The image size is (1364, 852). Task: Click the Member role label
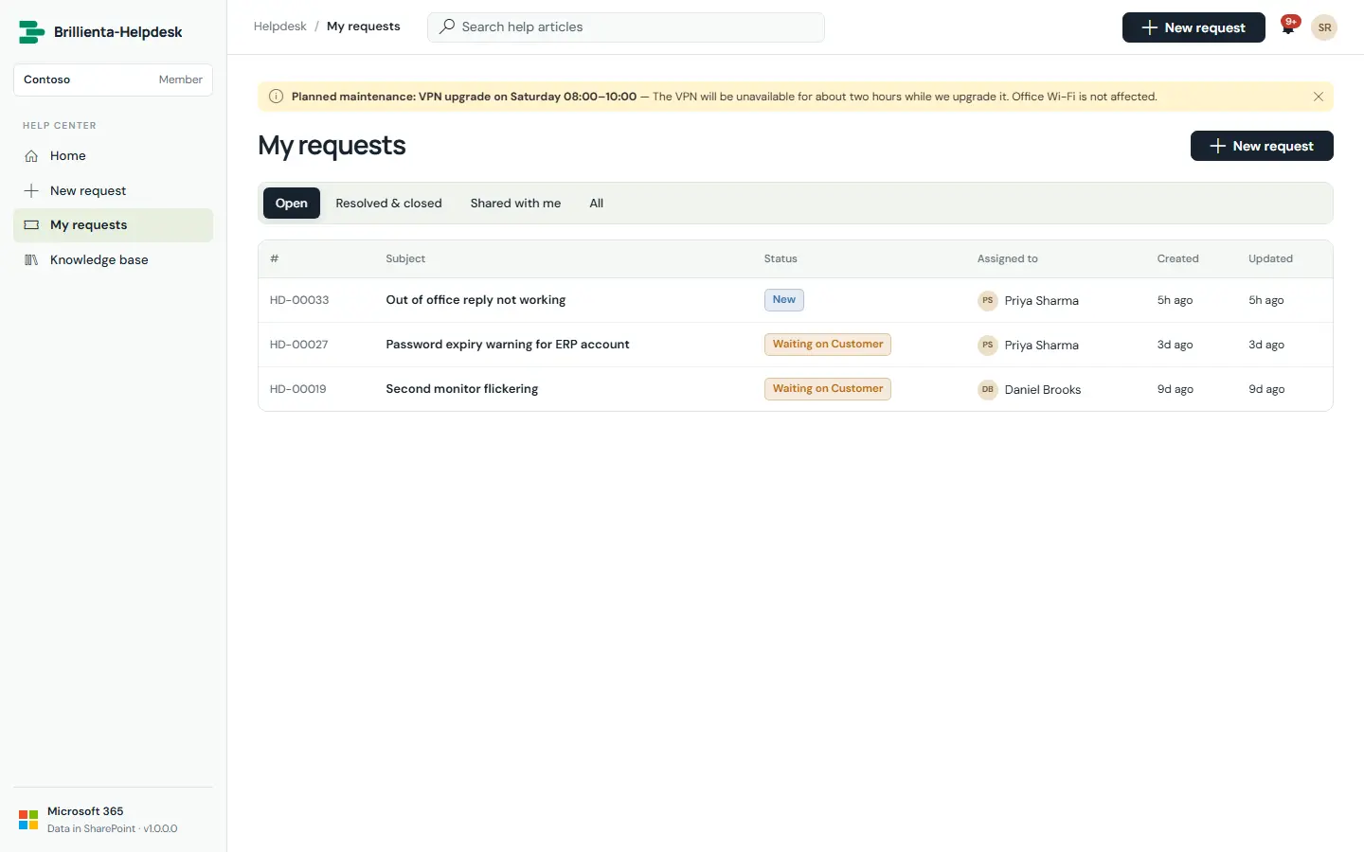coord(181,80)
